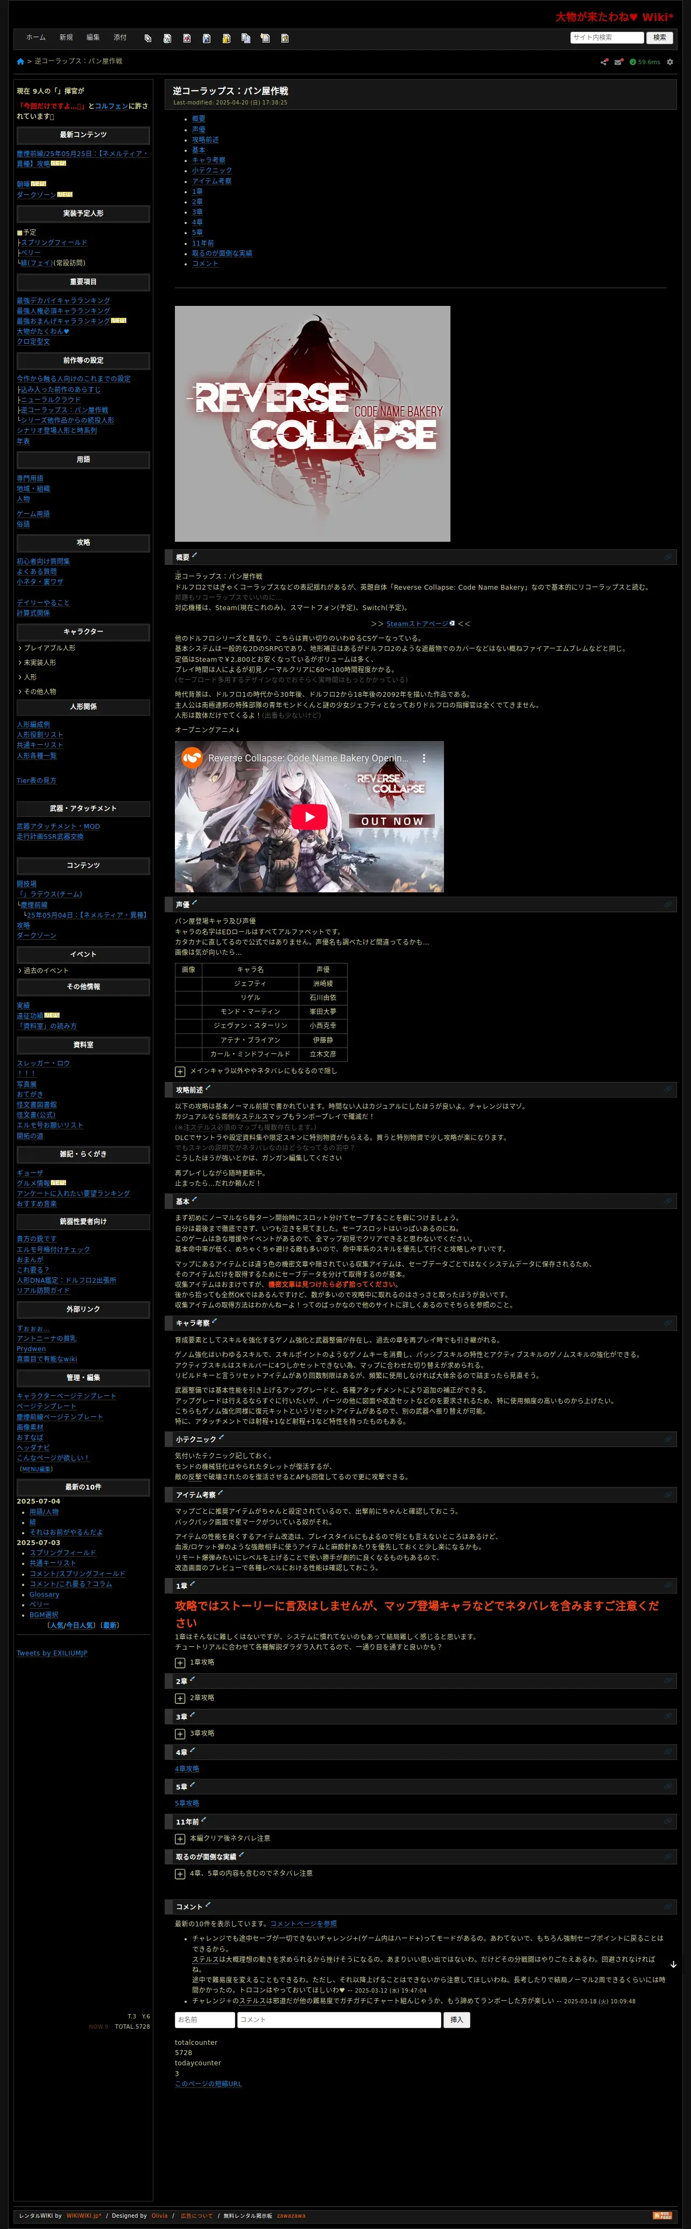Open Tier表の見方 sidebar link

(x=36, y=780)
